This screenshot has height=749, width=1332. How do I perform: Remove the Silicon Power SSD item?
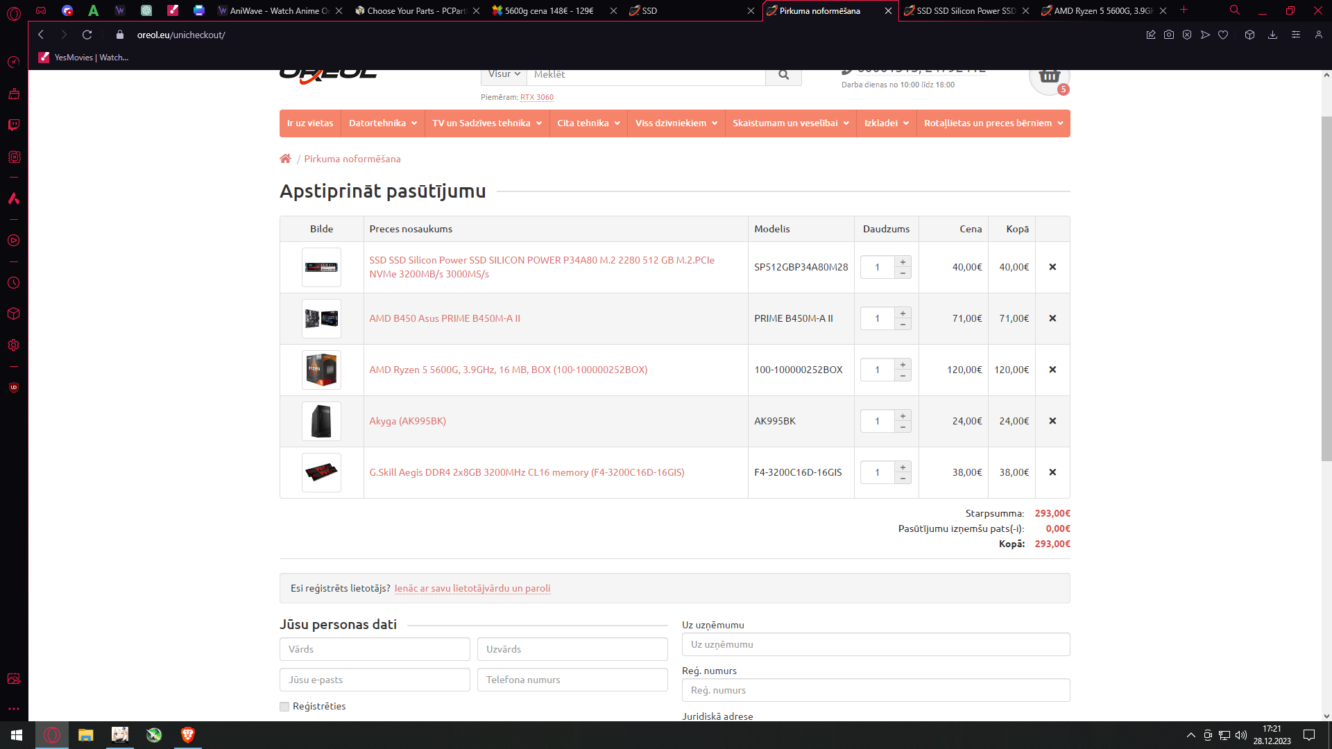[1052, 267]
